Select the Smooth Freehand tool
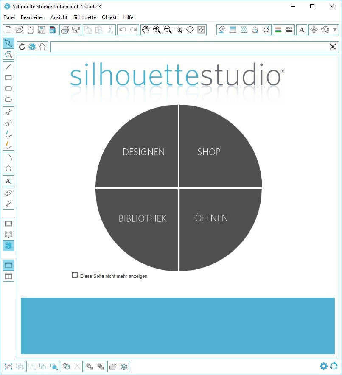342x375 pixels. point(8,145)
